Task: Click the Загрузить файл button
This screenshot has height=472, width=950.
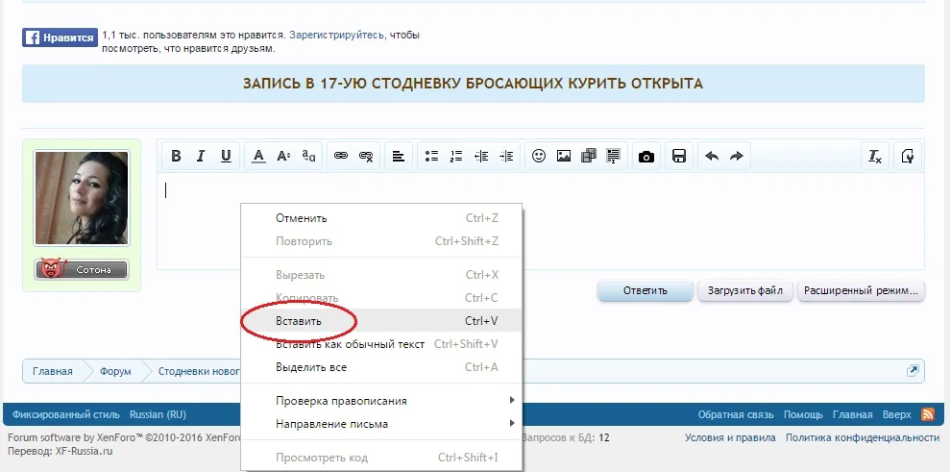Action: pos(745,290)
